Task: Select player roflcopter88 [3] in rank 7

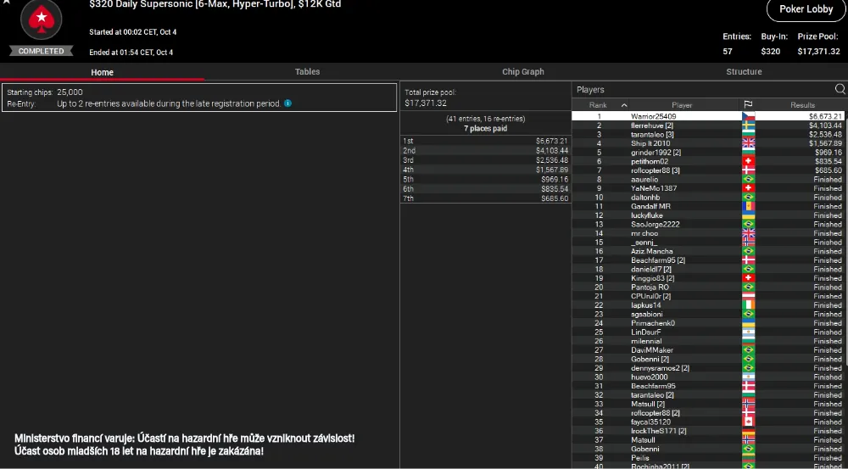Action: 655,170
